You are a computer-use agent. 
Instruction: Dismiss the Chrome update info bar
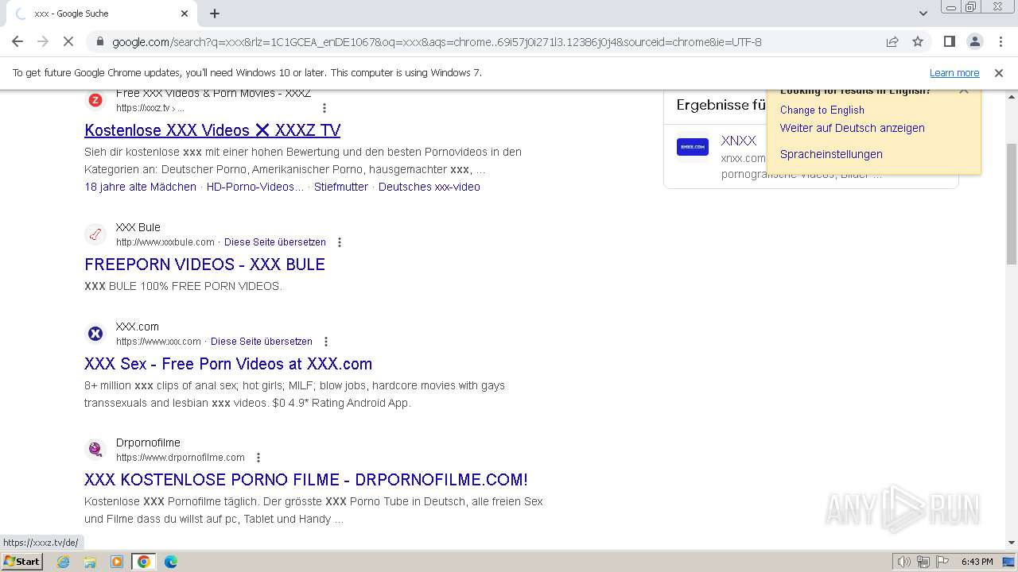[x=999, y=72]
